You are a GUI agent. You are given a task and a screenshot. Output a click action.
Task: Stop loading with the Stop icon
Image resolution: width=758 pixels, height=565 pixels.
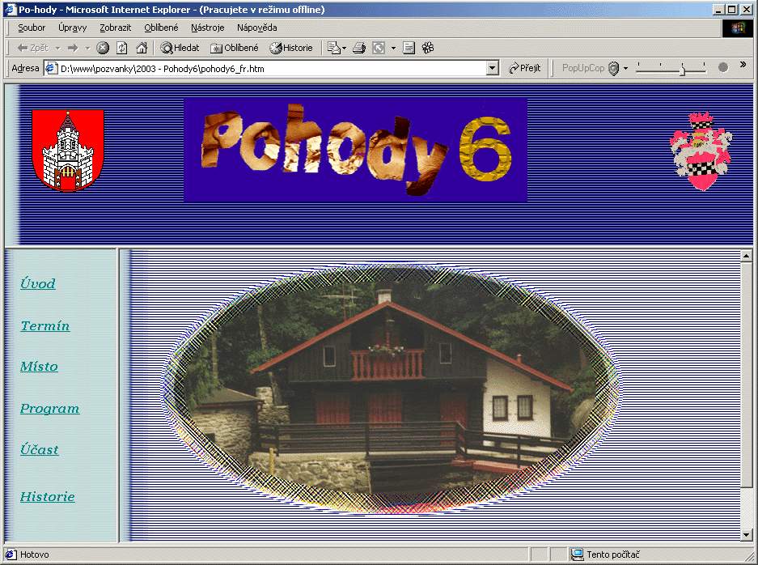click(103, 48)
